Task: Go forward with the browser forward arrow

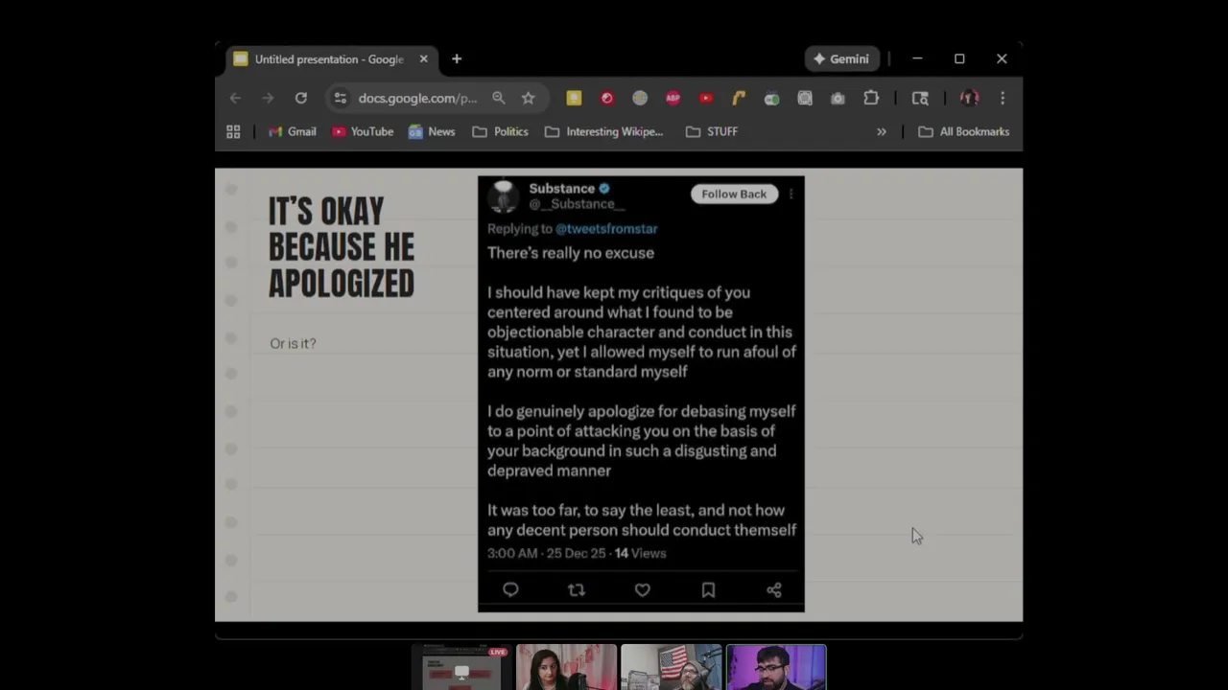Action: coord(268,98)
